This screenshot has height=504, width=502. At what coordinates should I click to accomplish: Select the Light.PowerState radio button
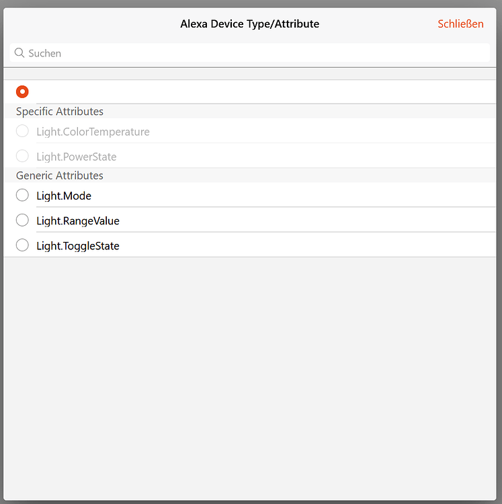(22, 156)
